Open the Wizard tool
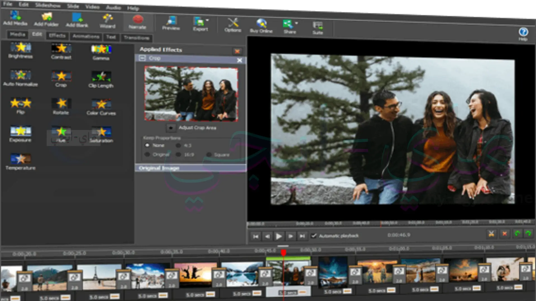The image size is (536, 301). point(107,21)
